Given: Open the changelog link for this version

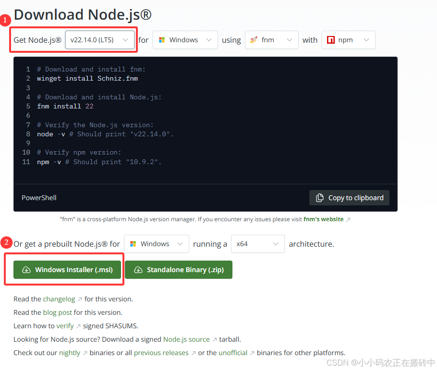Looking at the screenshot, I should [59, 298].
